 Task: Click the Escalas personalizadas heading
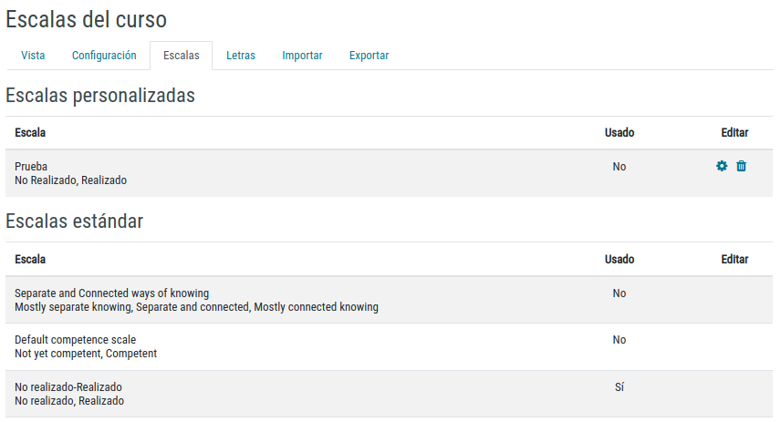(x=100, y=95)
